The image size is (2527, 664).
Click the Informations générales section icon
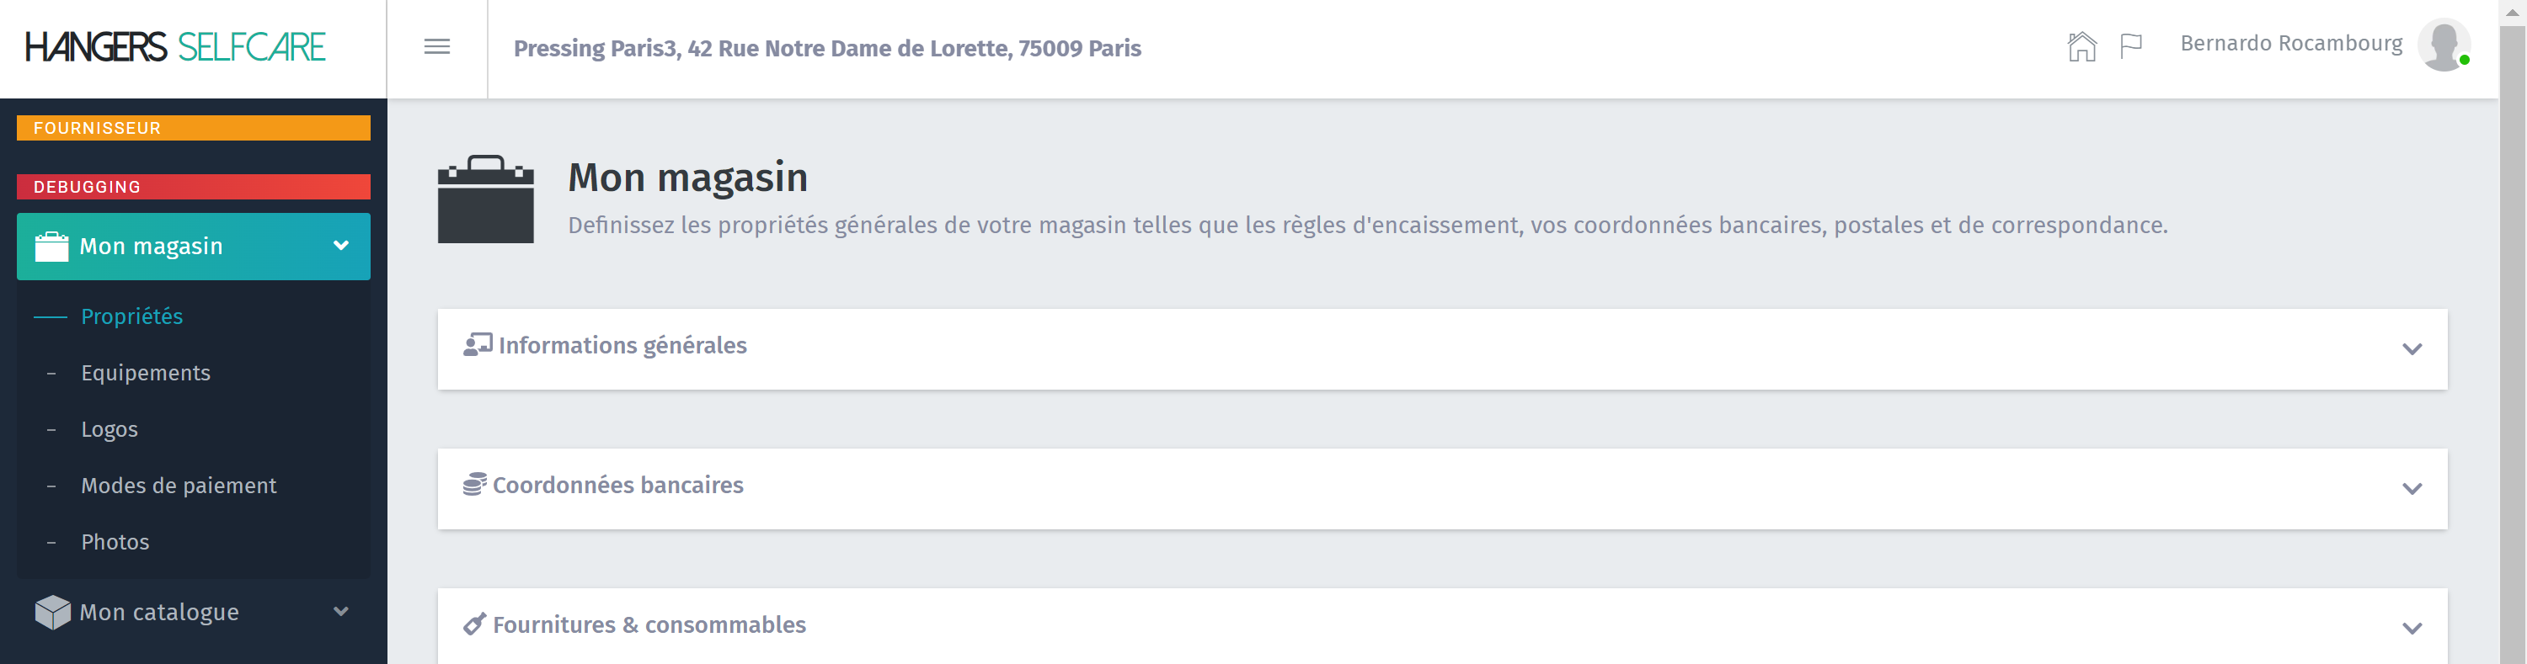(x=478, y=345)
